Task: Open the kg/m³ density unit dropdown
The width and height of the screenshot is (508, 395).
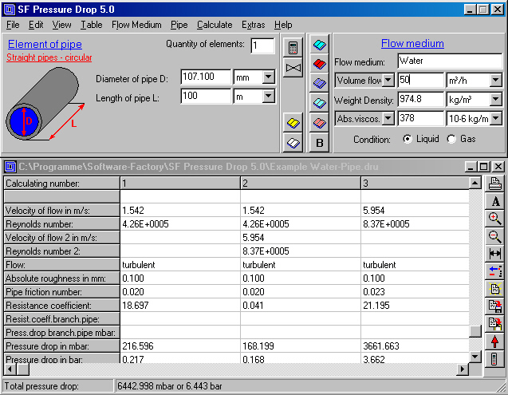Action: tap(496, 99)
